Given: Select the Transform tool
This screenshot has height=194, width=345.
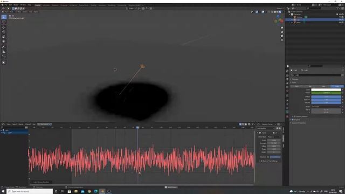Looking at the screenshot, I should point(4,41).
